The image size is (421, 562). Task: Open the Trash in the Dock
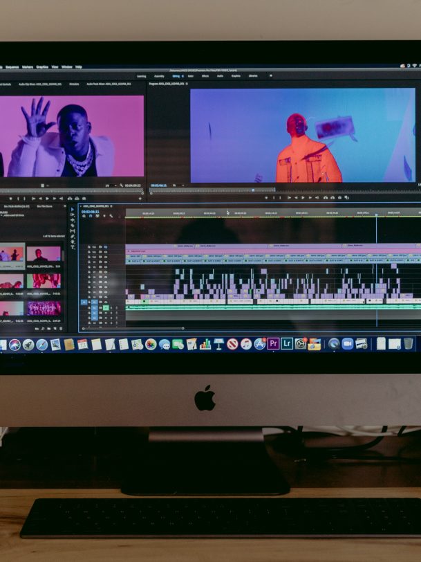pyautogui.click(x=409, y=343)
